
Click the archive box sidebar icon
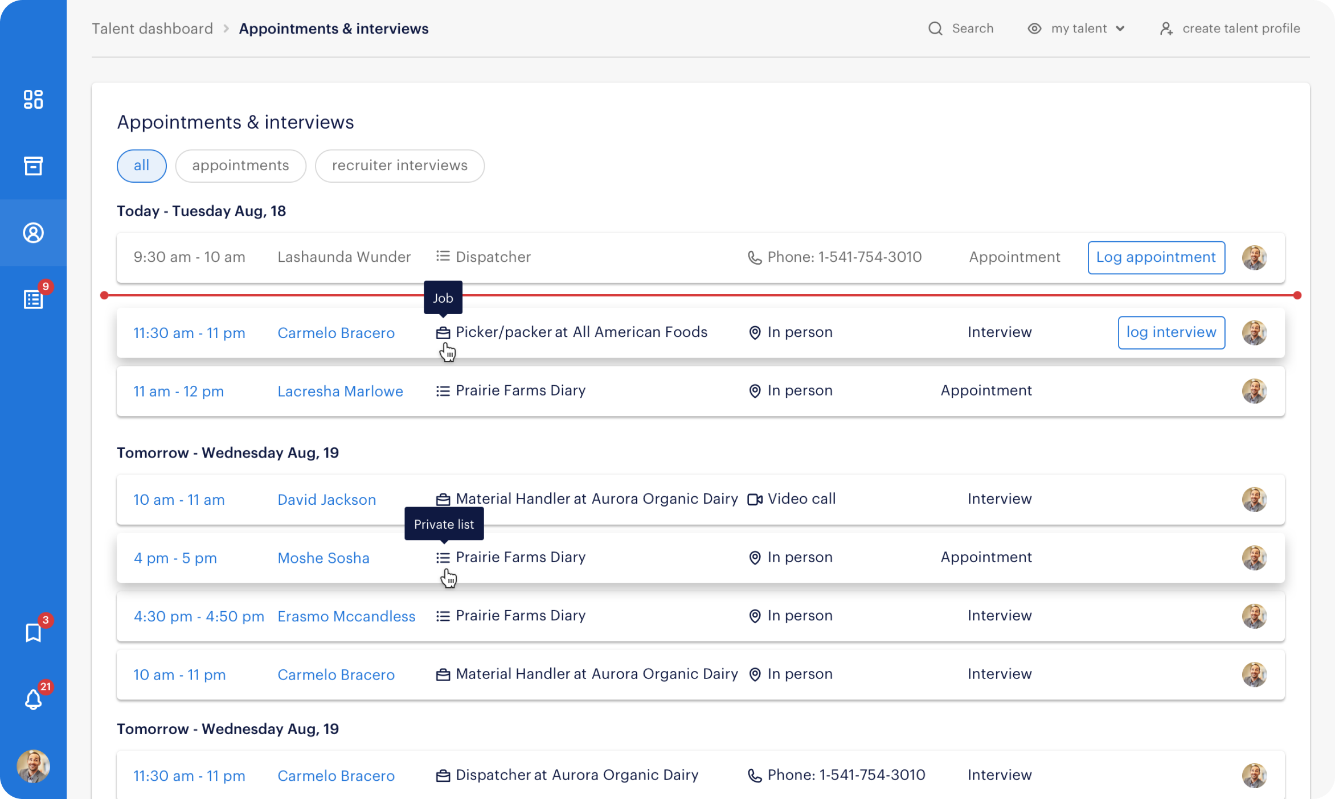[x=33, y=166]
